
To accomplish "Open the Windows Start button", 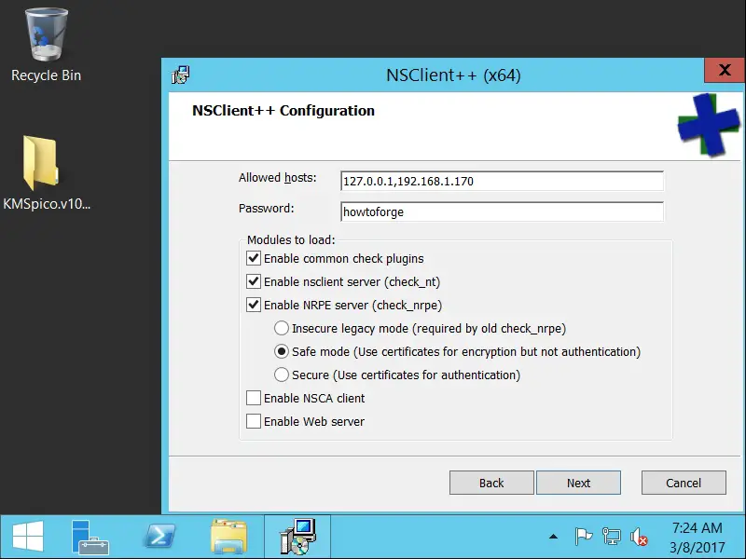I will pyautogui.click(x=28, y=537).
